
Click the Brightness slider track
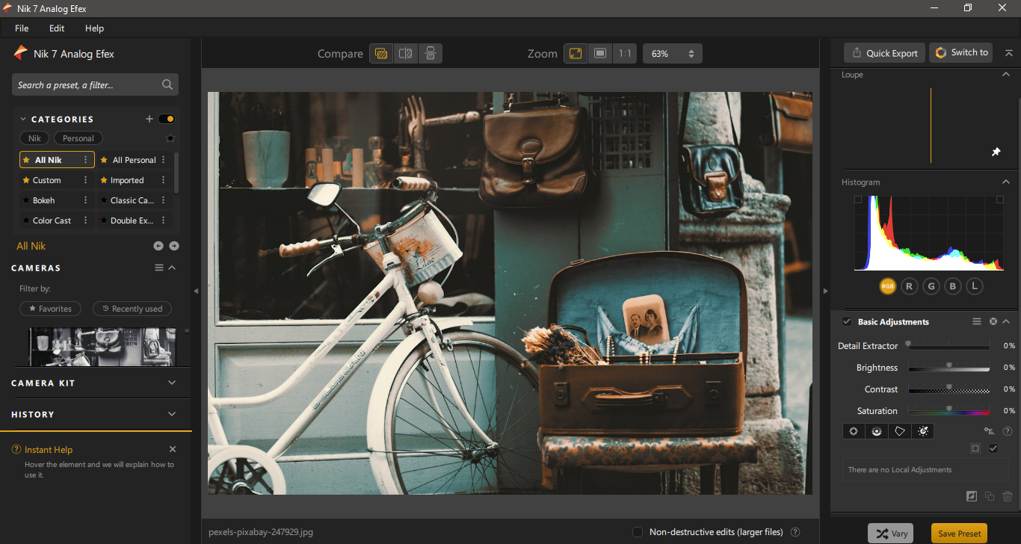(948, 368)
